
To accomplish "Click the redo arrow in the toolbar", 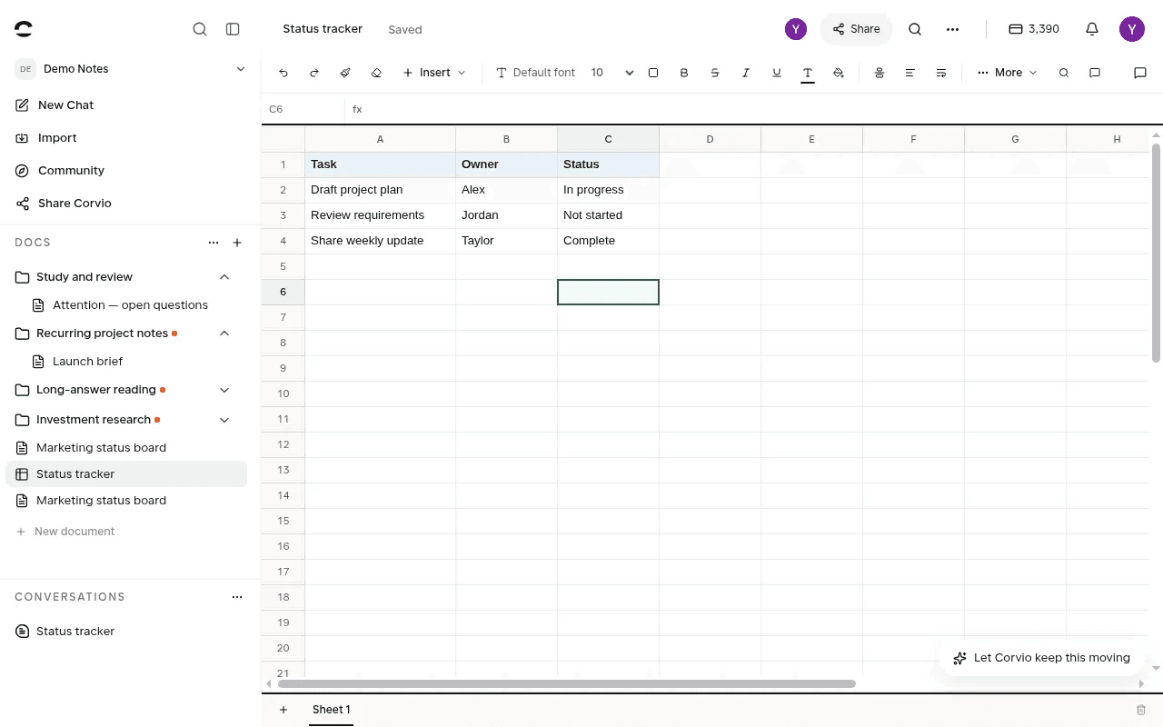I will click(x=314, y=73).
